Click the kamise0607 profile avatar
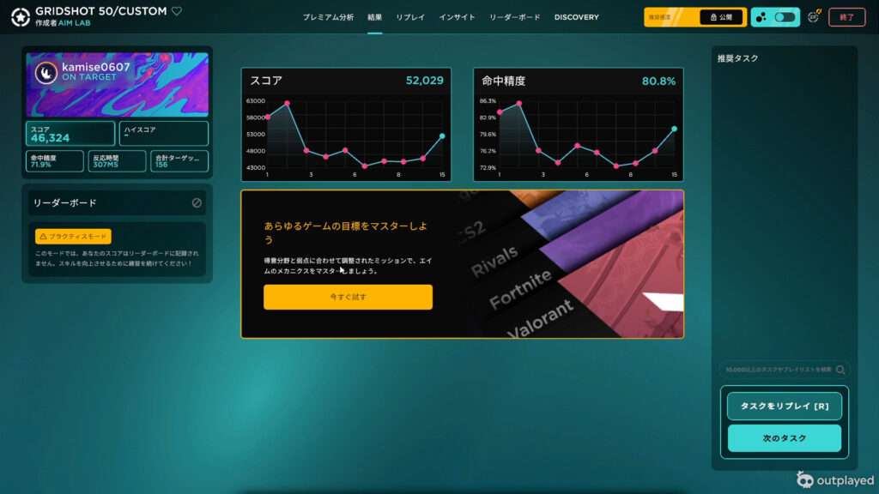The image size is (879, 494). tap(45, 73)
